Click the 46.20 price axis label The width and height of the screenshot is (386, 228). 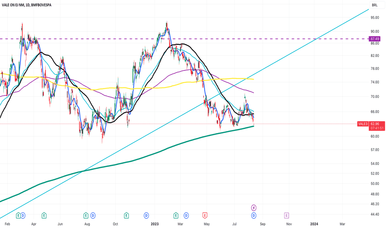pyautogui.click(x=375, y=204)
